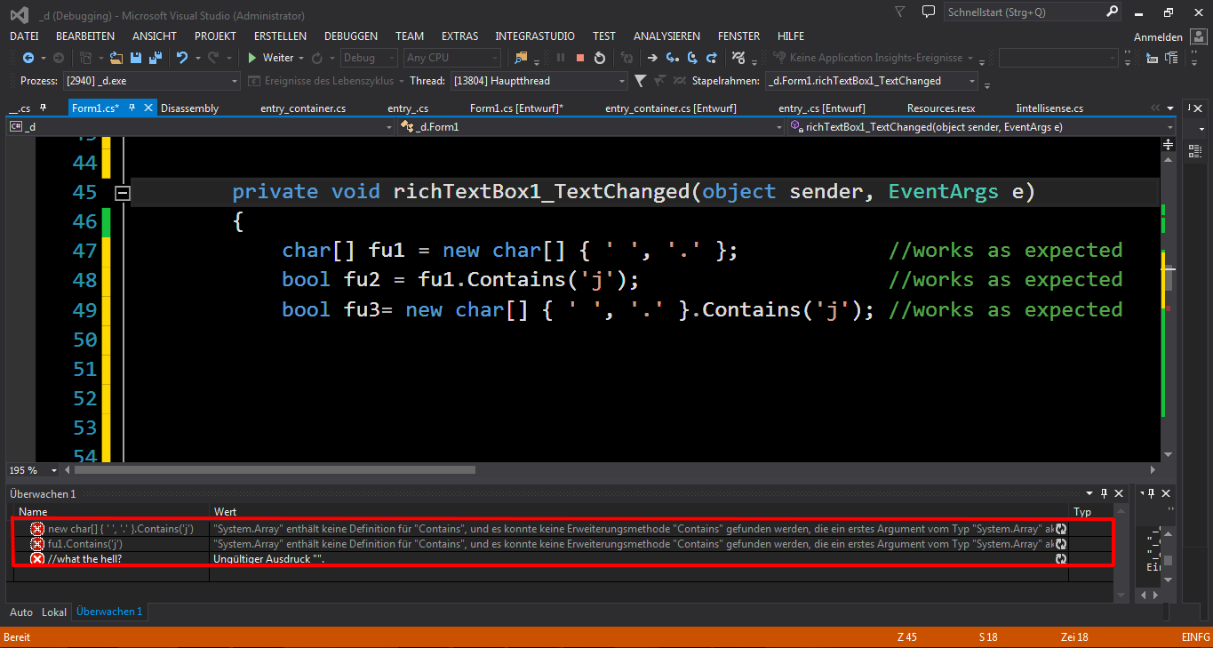Click the Step Over icon
The height and width of the screenshot is (648, 1213).
[x=691, y=58]
